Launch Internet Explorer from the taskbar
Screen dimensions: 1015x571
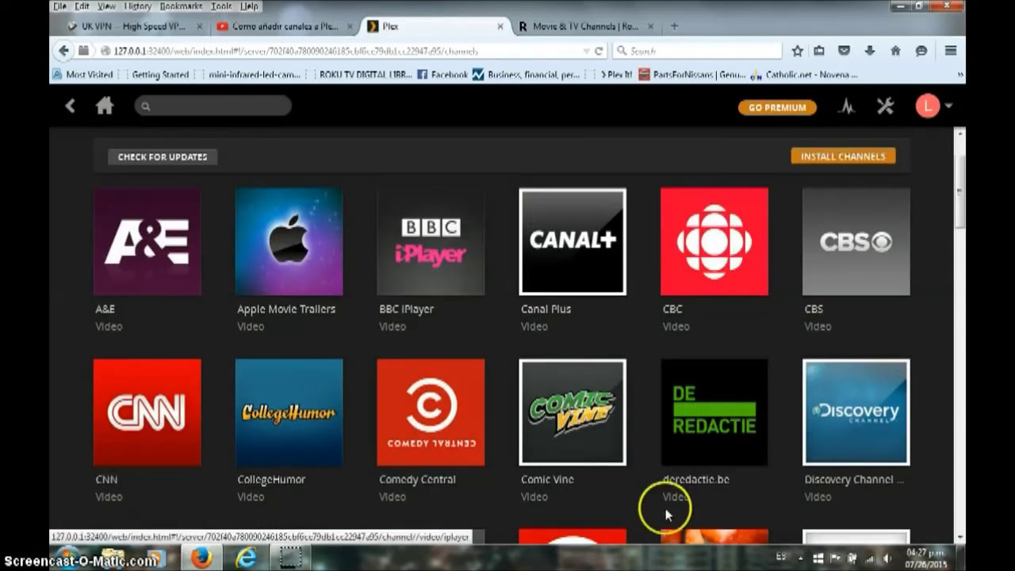click(x=247, y=558)
